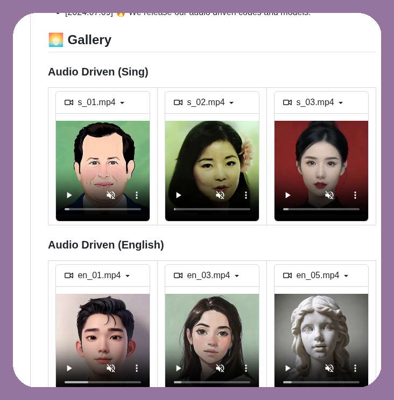This screenshot has width=394, height=400.
Task: Seek in the s_03.mp4 progress bar
Action: point(321,209)
